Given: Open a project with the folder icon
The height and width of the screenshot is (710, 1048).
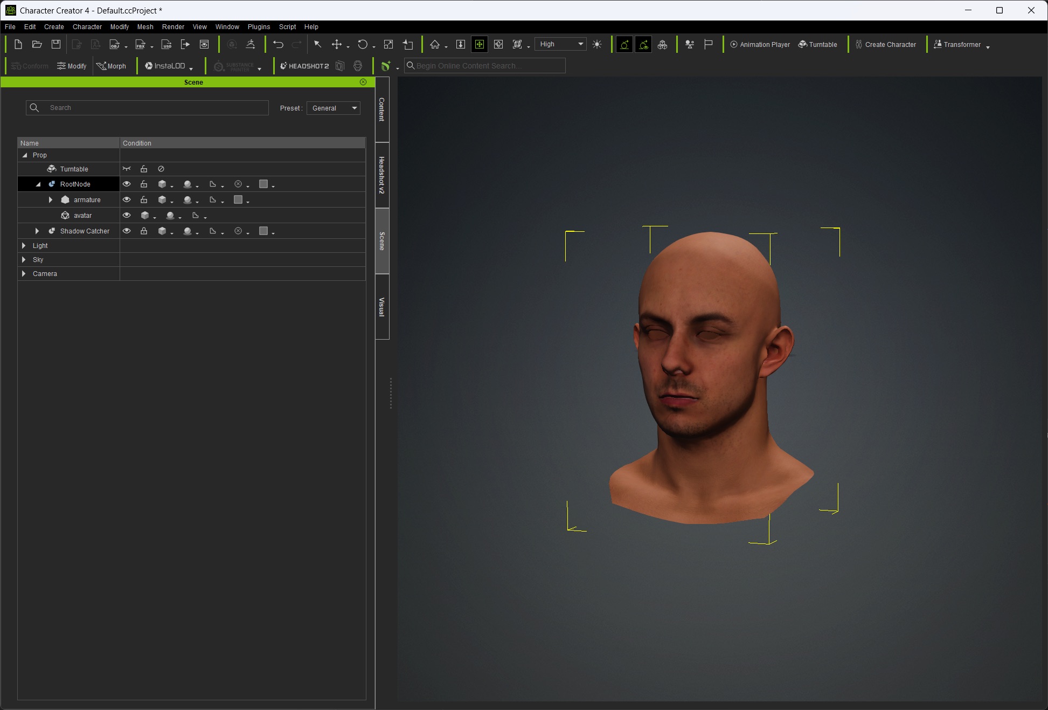Looking at the screenshot, I should coord(37,44).
